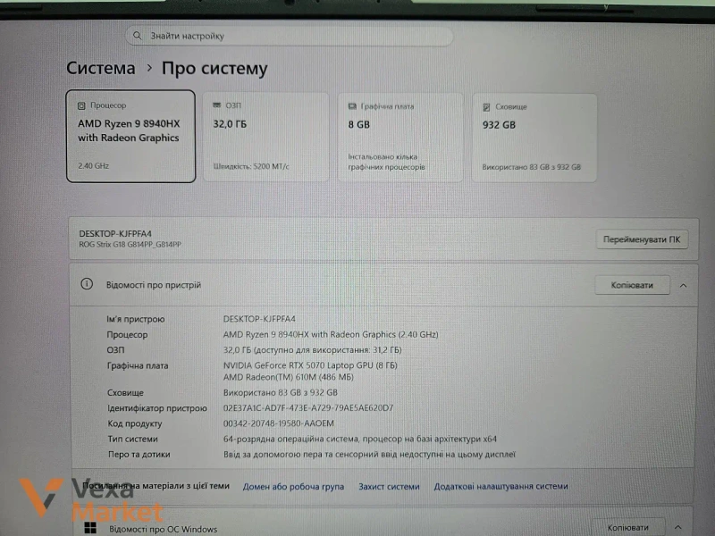This screenshot has width=715, height=536.
Task: Click the Windows logo next to 'Відомості про ОС Windows'
Action: pyautogui.click(x=90, y=528)
